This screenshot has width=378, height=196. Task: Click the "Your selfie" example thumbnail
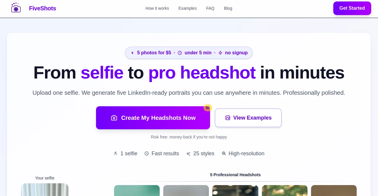coord(44,190)
